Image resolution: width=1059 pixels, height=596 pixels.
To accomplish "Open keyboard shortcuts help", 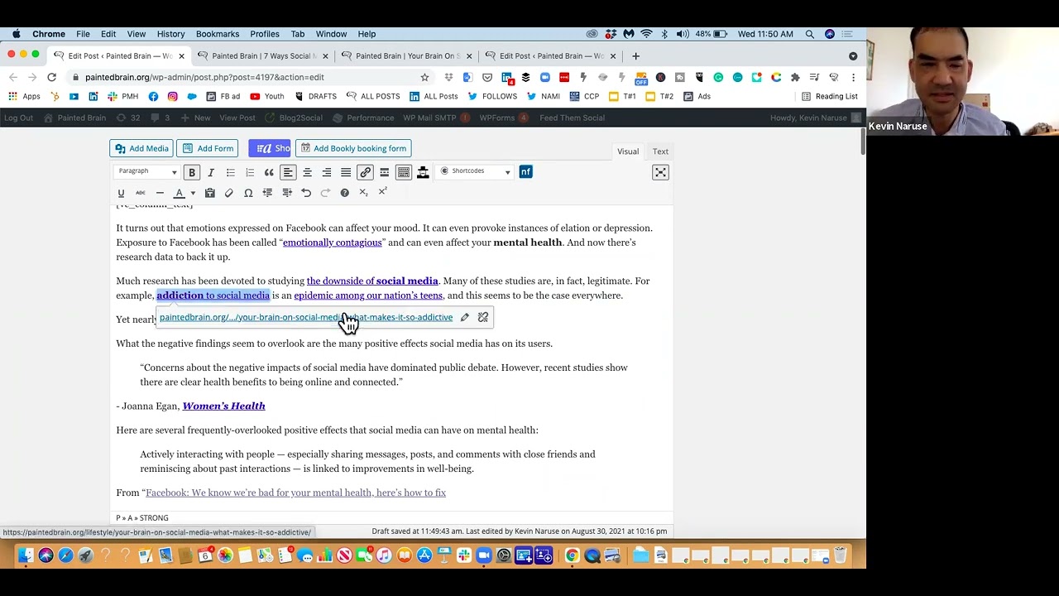I will [x=344, y=193].
